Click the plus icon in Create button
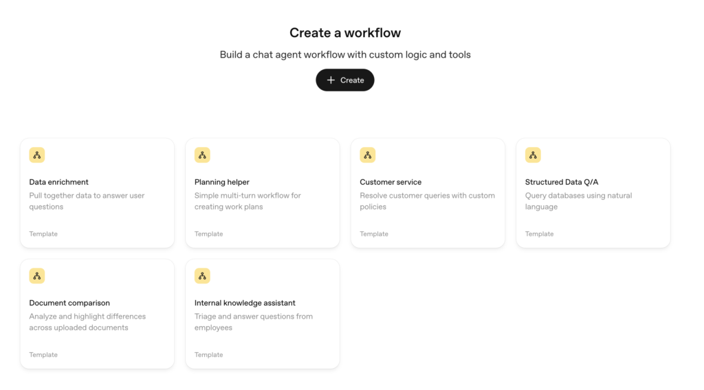This screenshot has height=390, width=704. (x=331, y=80)
